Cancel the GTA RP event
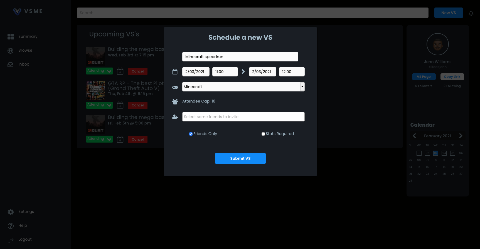 click(x=138, y=105)
